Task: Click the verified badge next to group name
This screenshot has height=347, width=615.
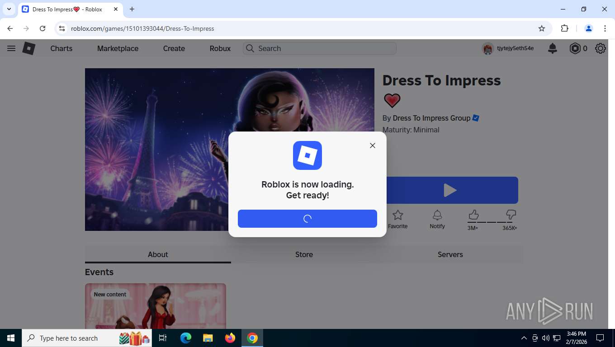Action: (476, 118)
